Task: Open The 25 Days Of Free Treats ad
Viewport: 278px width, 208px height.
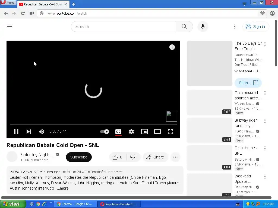Action: 248,46
